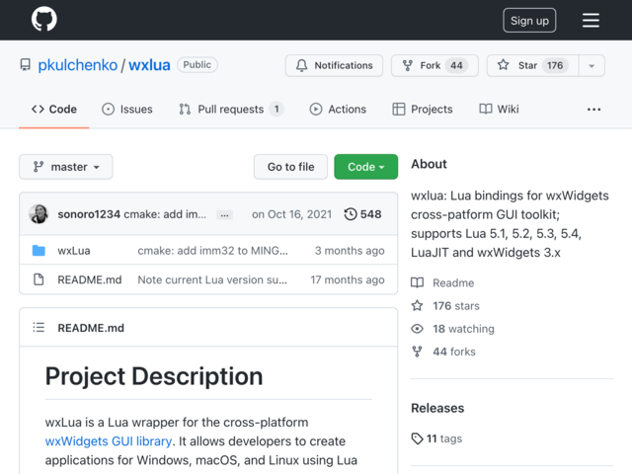632x474 pixels.
Task: Open commit 'Note current Lua version su...'
Action: pos(212,279)
